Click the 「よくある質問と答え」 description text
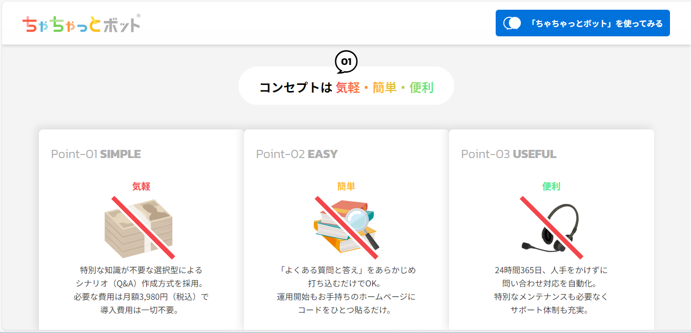The width and height of the screenshot is (691, 333). tap(346, 290)
